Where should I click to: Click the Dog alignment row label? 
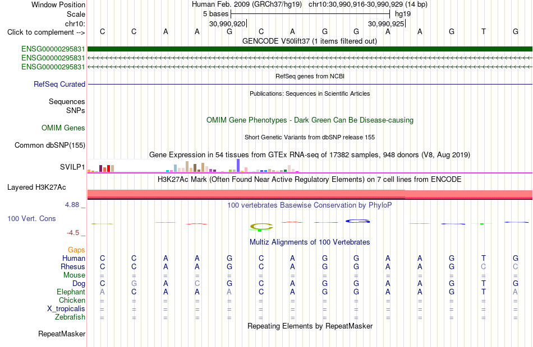pos(79,284)
